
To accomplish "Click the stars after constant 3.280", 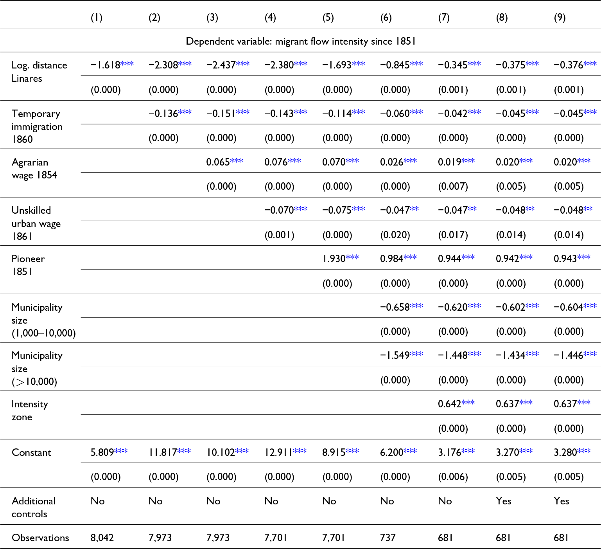I will 584,451.
